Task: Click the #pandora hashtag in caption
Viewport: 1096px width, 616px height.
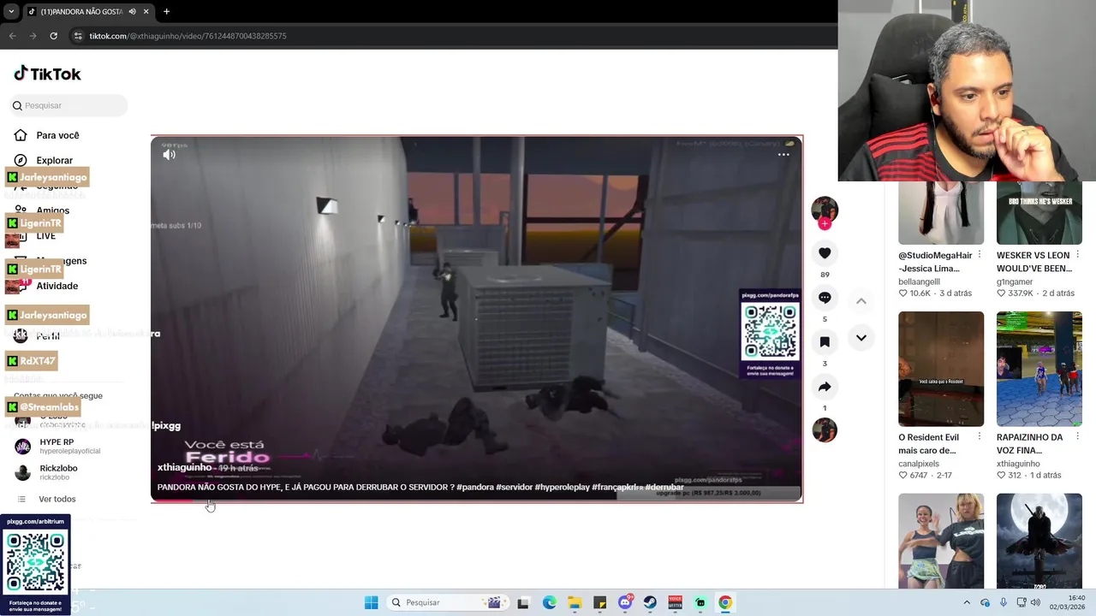Action: [x=475, y=488]
